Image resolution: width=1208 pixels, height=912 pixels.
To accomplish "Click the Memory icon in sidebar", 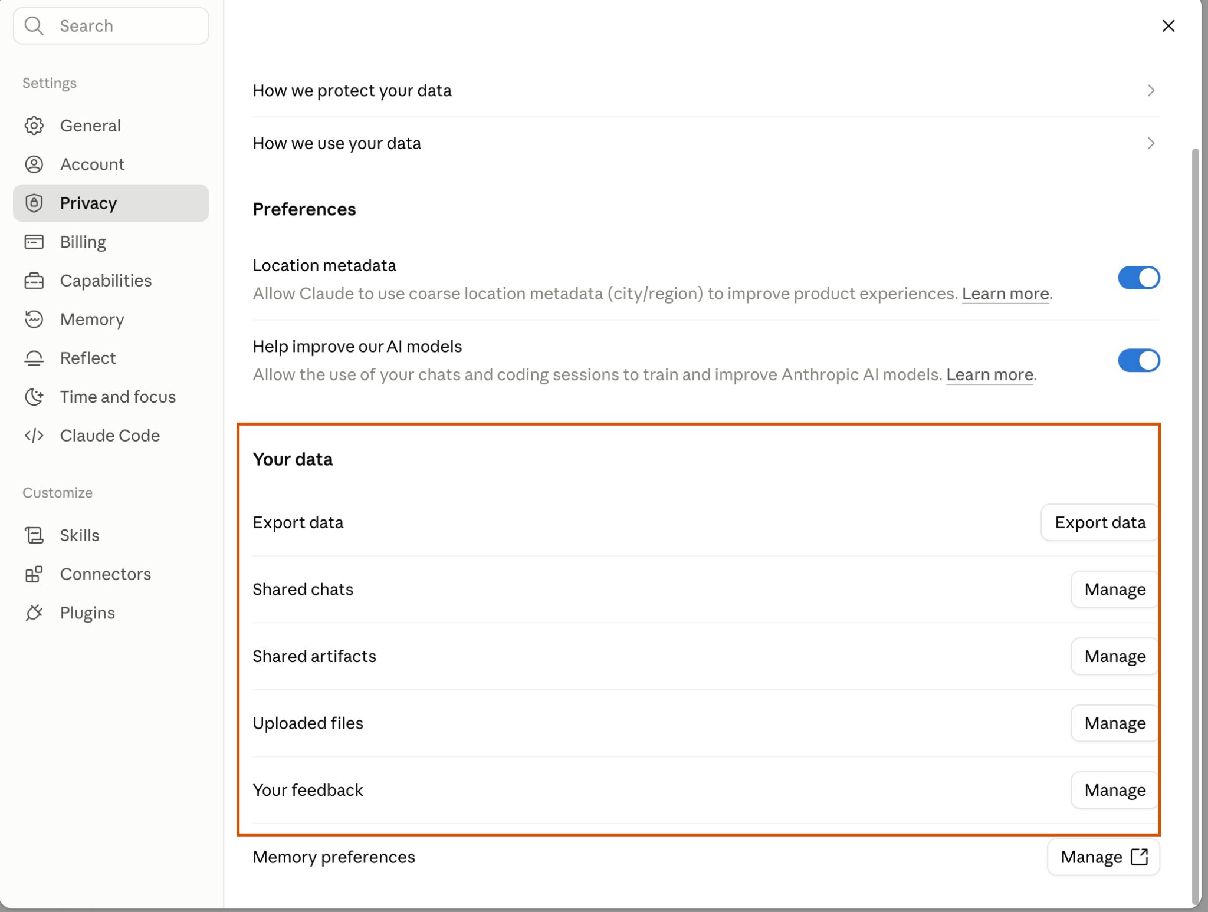I will tap(34, 320).
